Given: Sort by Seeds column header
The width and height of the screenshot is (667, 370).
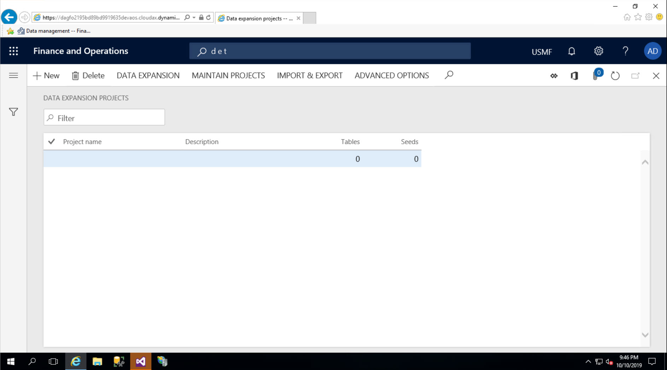Looking at the screenshot, I should coord(409,142).
